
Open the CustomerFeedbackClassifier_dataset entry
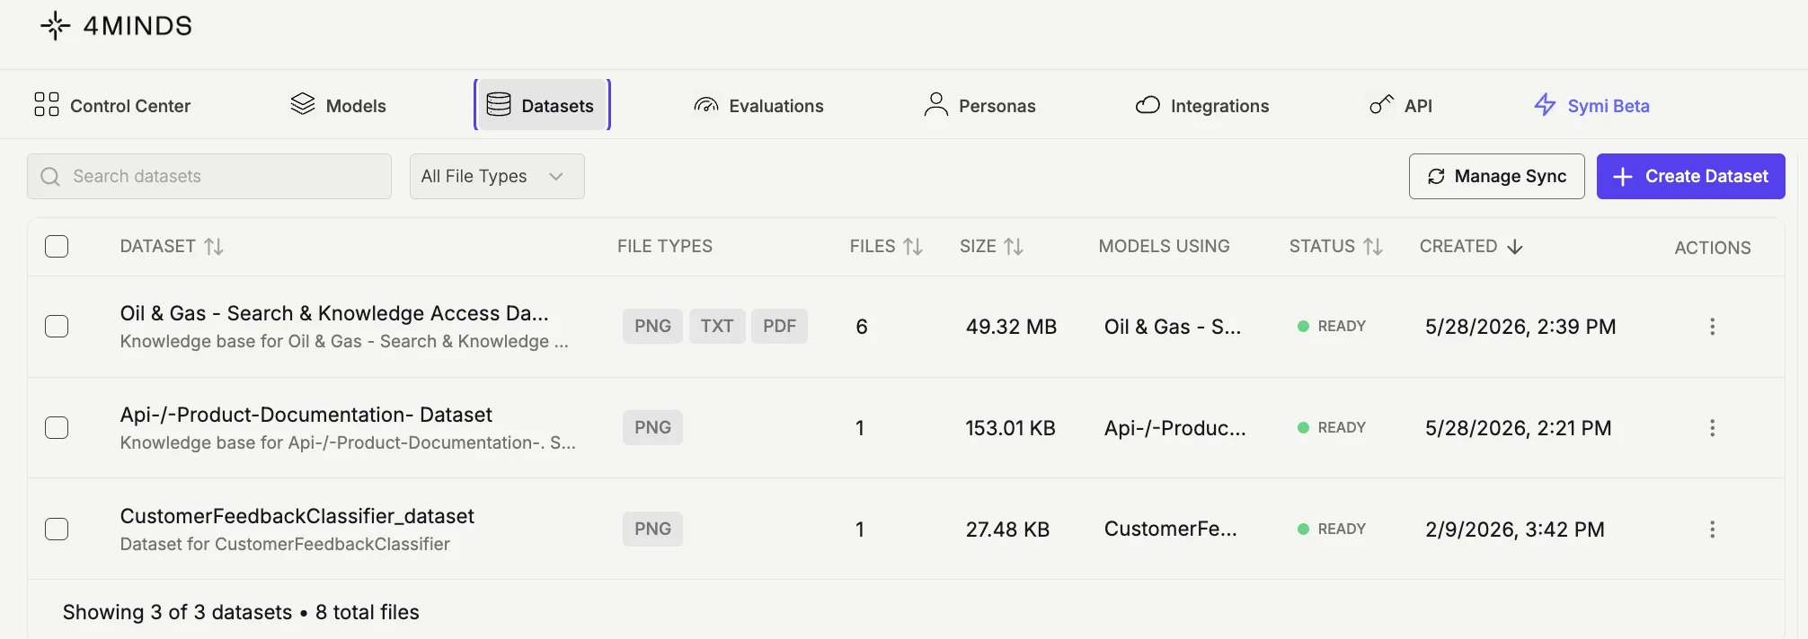(x=297, y=516)
